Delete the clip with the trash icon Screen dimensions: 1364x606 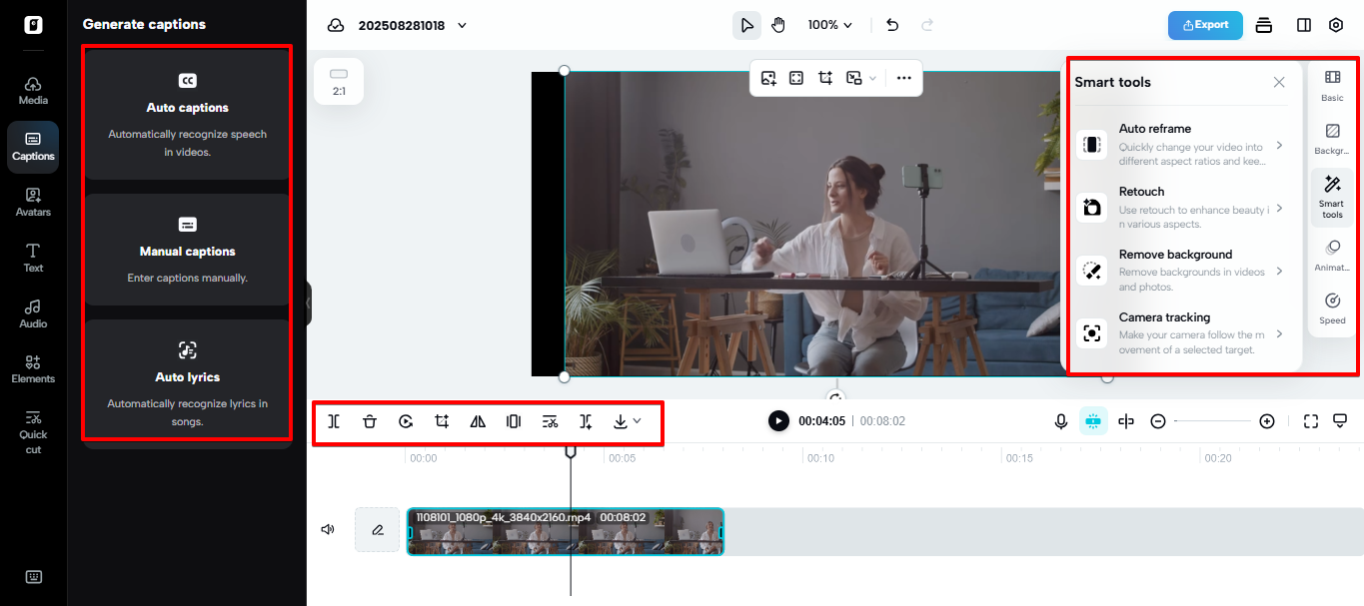369,421
